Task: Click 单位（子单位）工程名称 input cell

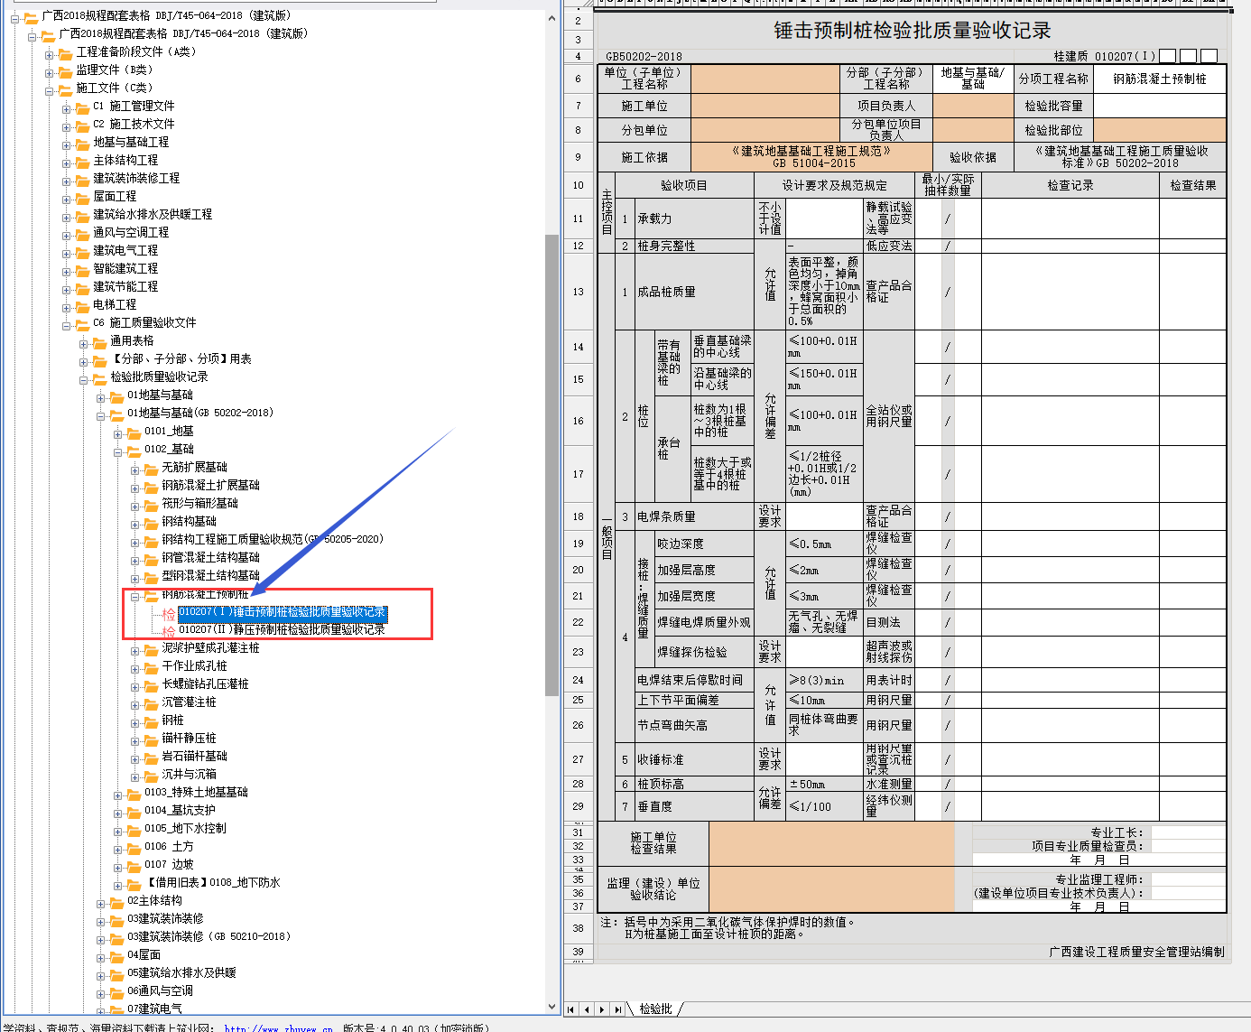Action: tap(765, 79)
